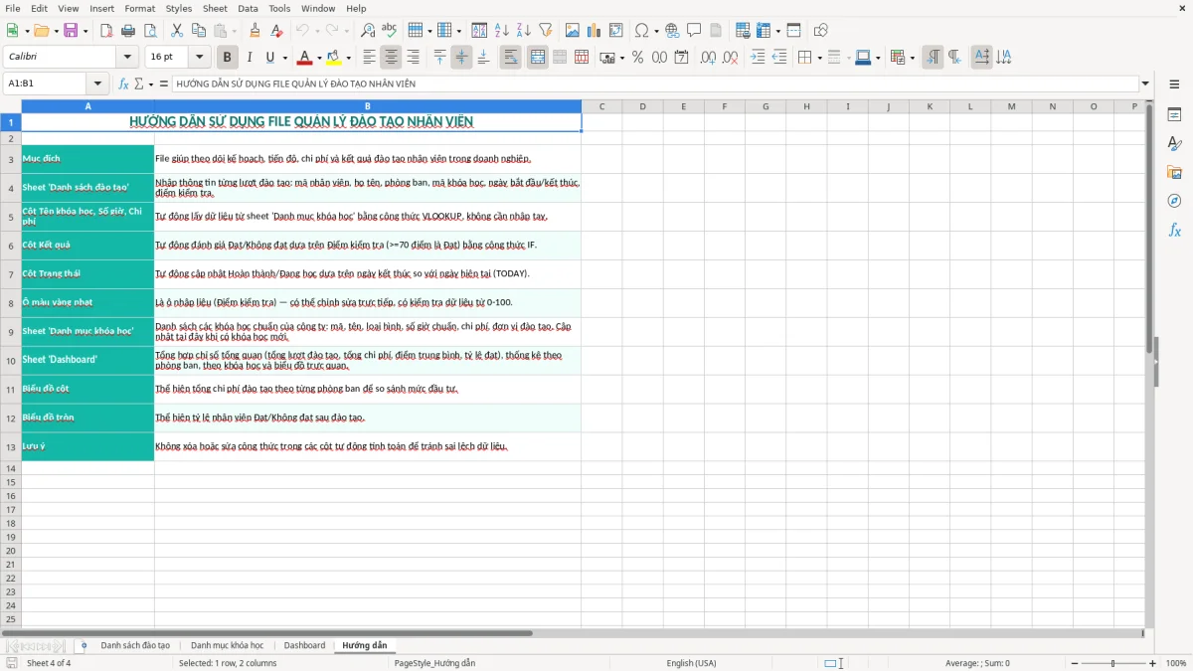Open the Calibri font name dropdown

coord(127,58)
